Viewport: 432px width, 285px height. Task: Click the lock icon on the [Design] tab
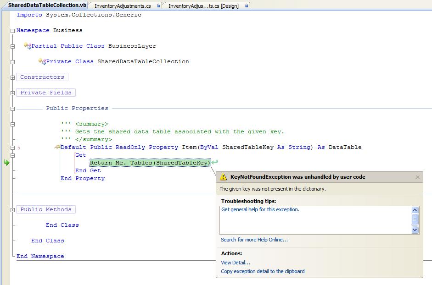[x=247, y=6]
